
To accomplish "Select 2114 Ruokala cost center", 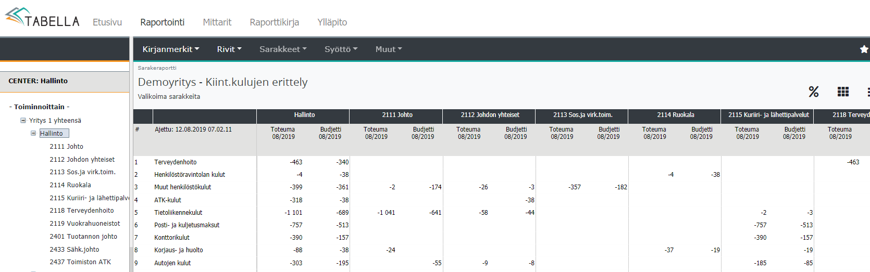I will pyautogui.click(x=70, y=185).
